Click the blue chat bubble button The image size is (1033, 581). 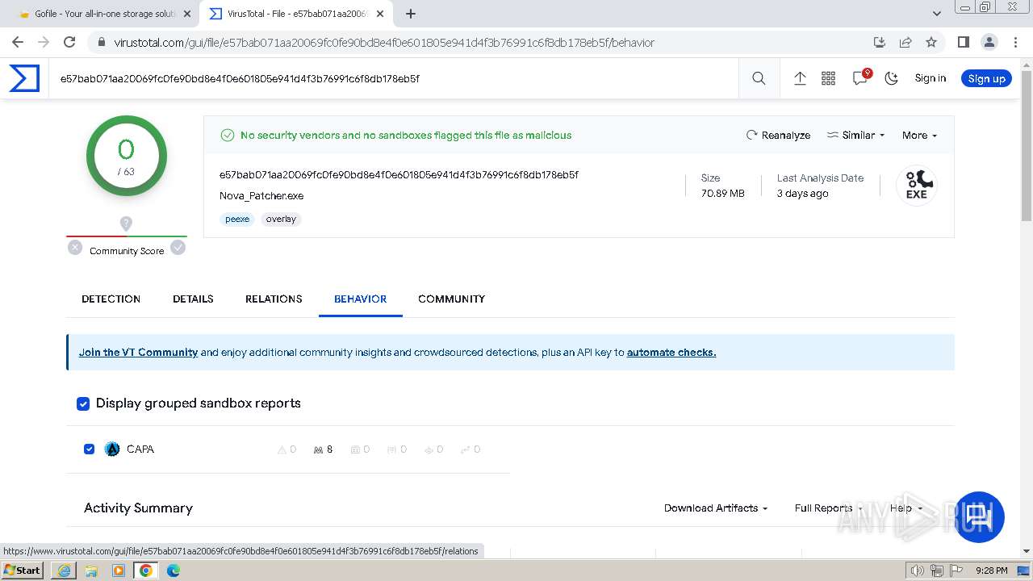click(980, 517)
